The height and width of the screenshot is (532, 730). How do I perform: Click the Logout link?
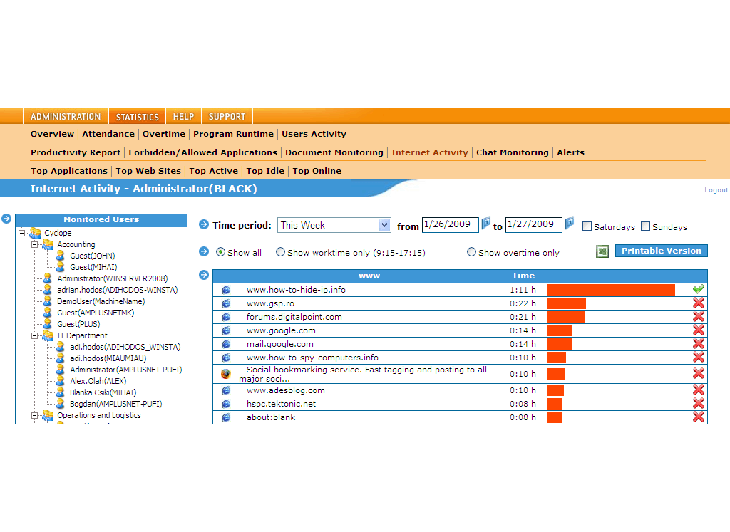click(x=716, y=190)
